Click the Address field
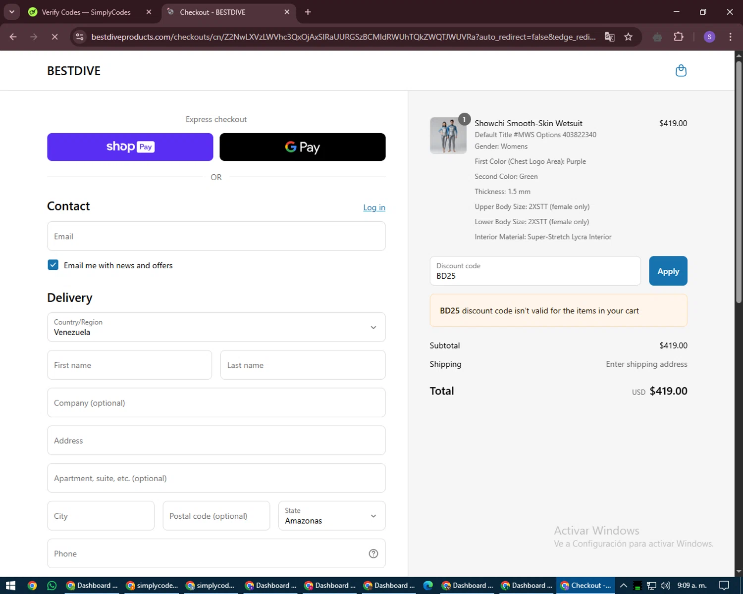This screenshot has height=594, width=743. tap(216, 440)
